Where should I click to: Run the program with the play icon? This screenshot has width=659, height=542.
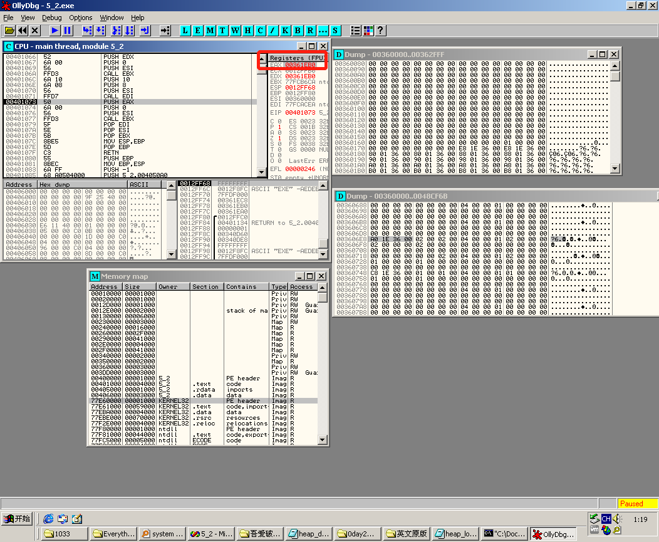click(x=54, y=30)
